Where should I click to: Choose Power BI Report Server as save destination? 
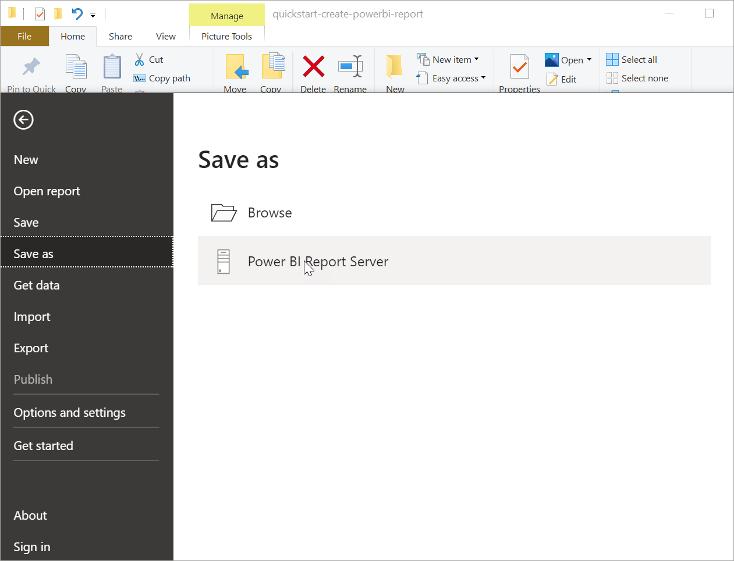point(318,261)
